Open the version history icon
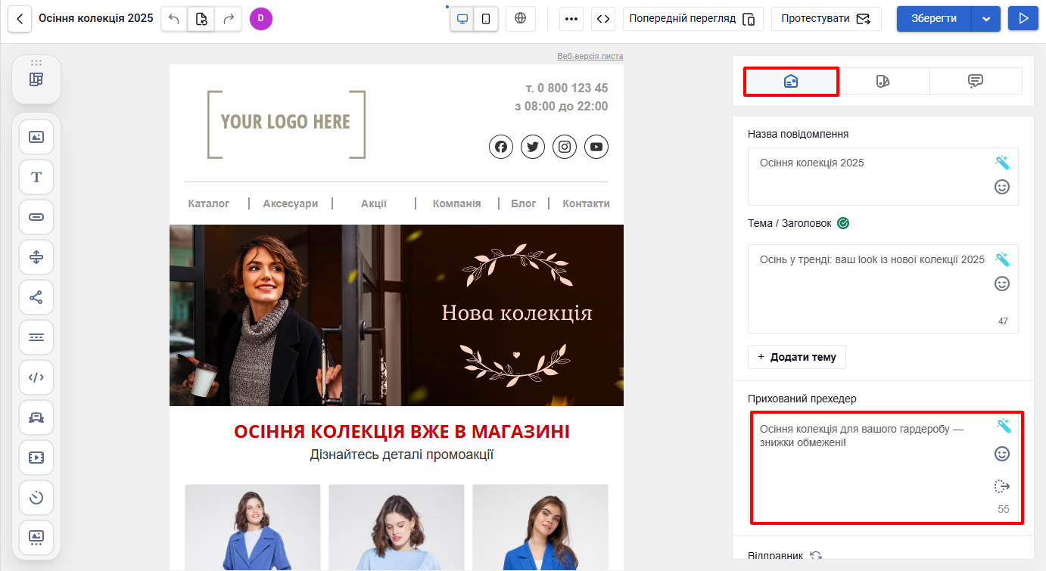Screen dimensions: 1046x571 tap(201, 19)
